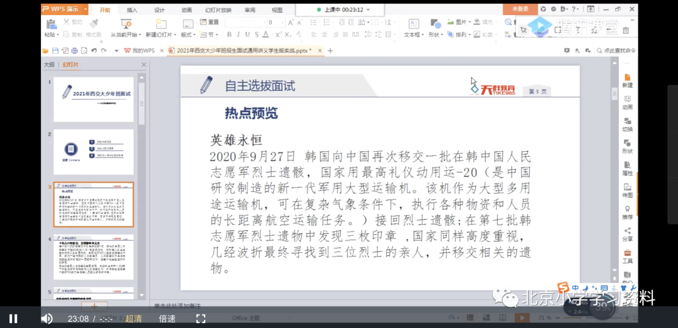This screenshot has width=678, height=328.
Task: Click the Print icon in quick access bar
Action: coord(74,51)
